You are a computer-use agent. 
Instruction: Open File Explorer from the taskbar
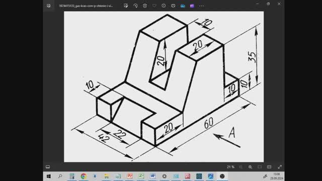click(107, 176)
